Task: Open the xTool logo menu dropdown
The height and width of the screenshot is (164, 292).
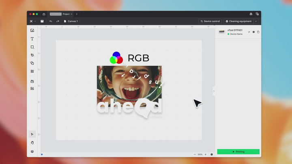Action: click(32, 21)
